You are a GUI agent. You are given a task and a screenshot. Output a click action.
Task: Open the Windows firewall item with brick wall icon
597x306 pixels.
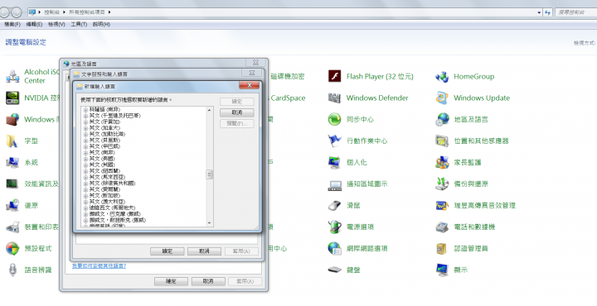pos(32,120)
